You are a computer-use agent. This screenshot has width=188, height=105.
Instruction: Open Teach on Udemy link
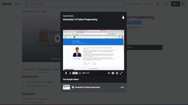(148, 4)
